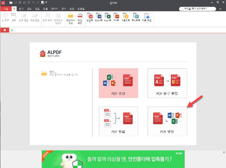This screenshot has height=168, width=226.
Task: Switch to the 홈 (Home) ribbon tab
Action: point(14,9)
